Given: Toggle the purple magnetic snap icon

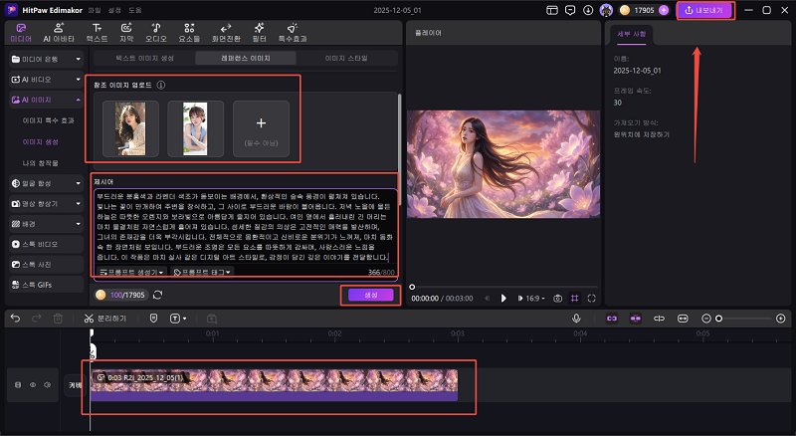Looking at the screenshot, I should point(636,319).
